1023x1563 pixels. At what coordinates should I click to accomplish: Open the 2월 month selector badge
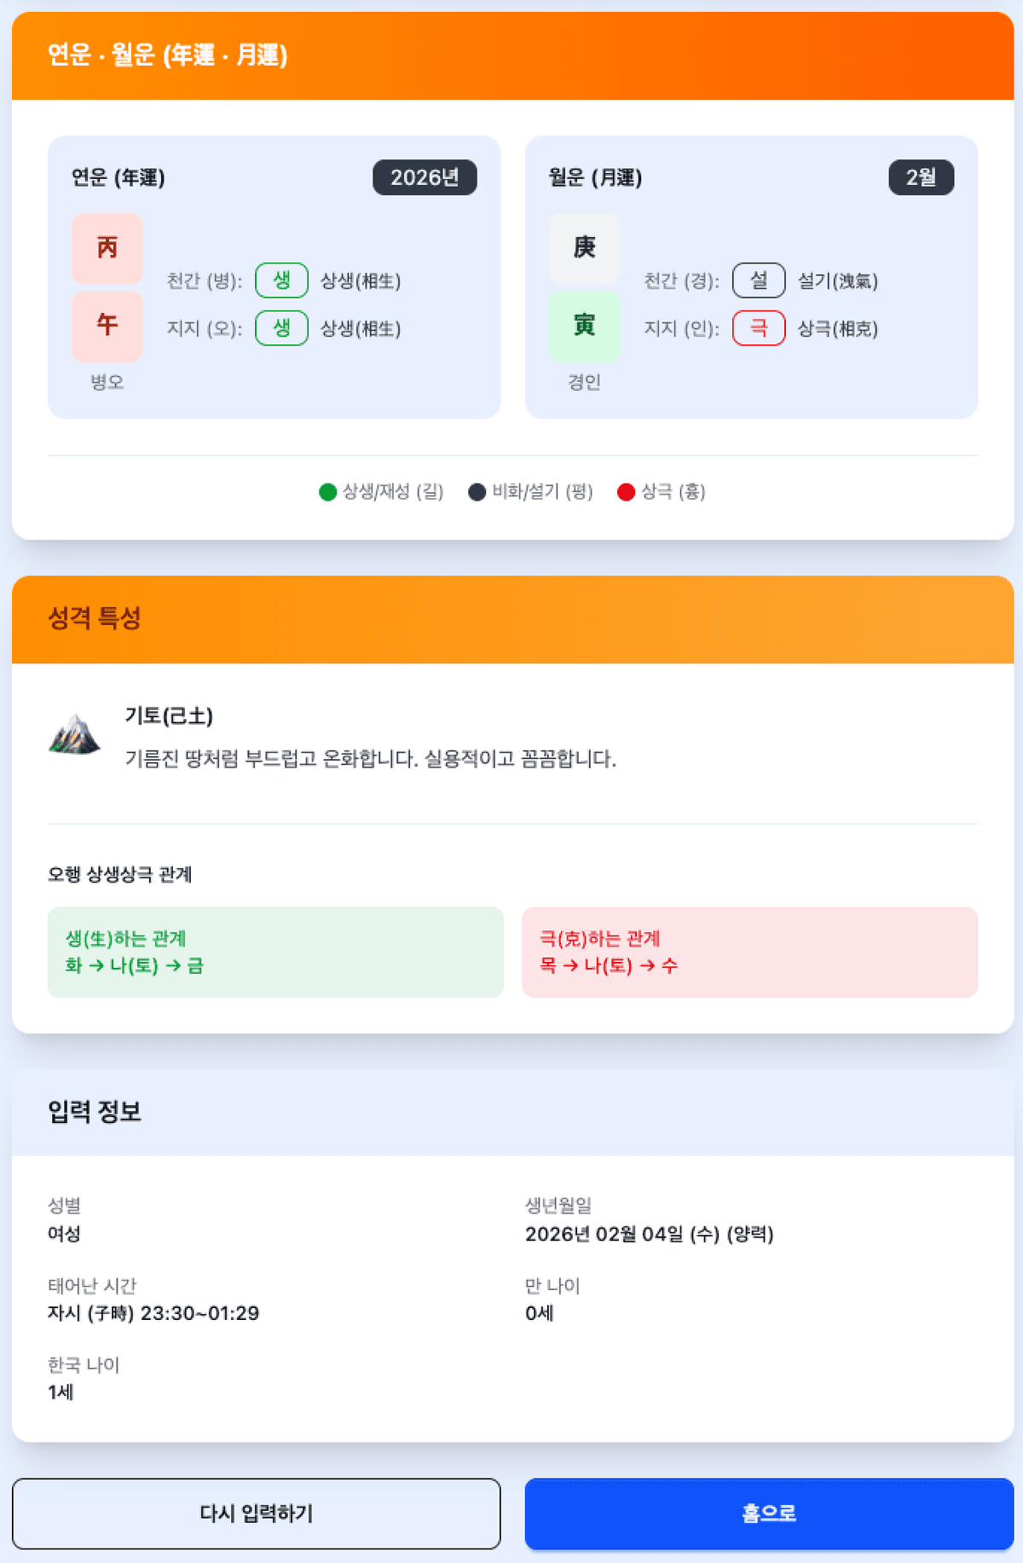pos(921,178)
